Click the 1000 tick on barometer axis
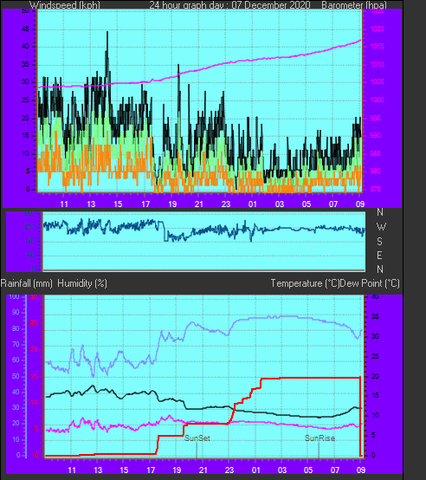This screenshot has width=426, height=480. 377,101
